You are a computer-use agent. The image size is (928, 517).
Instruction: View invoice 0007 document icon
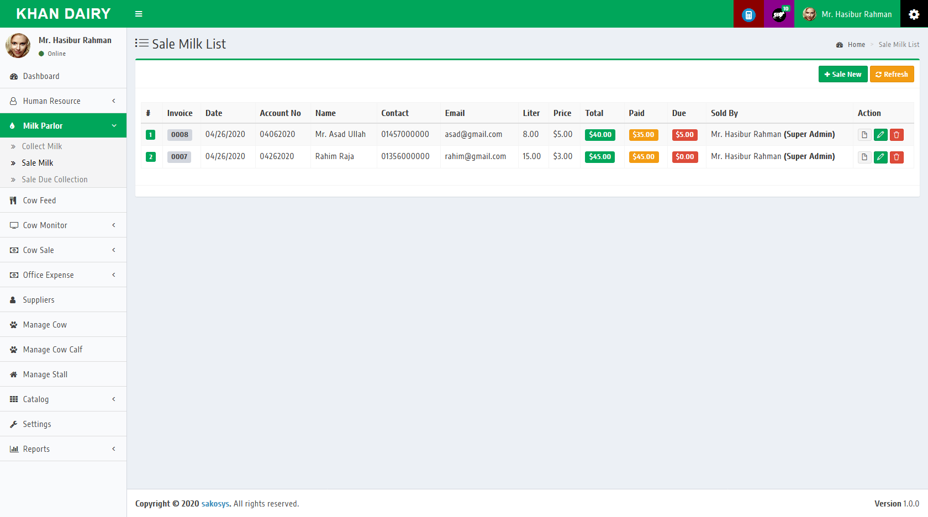[864, 157]
